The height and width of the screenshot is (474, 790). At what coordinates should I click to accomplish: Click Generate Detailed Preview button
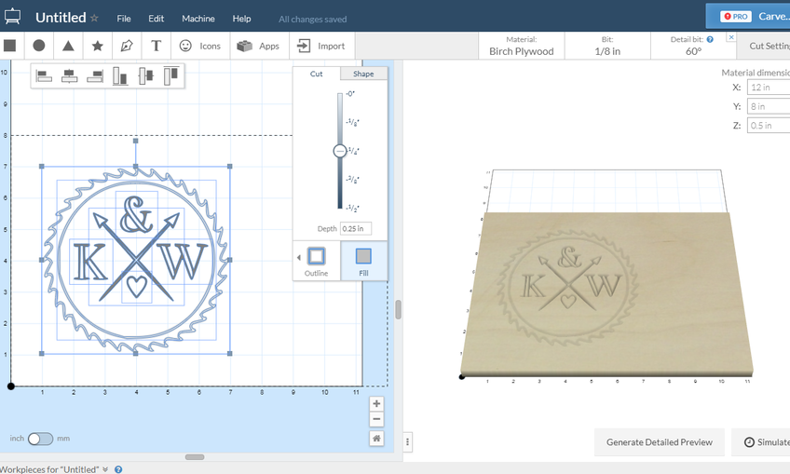(659, 442)
